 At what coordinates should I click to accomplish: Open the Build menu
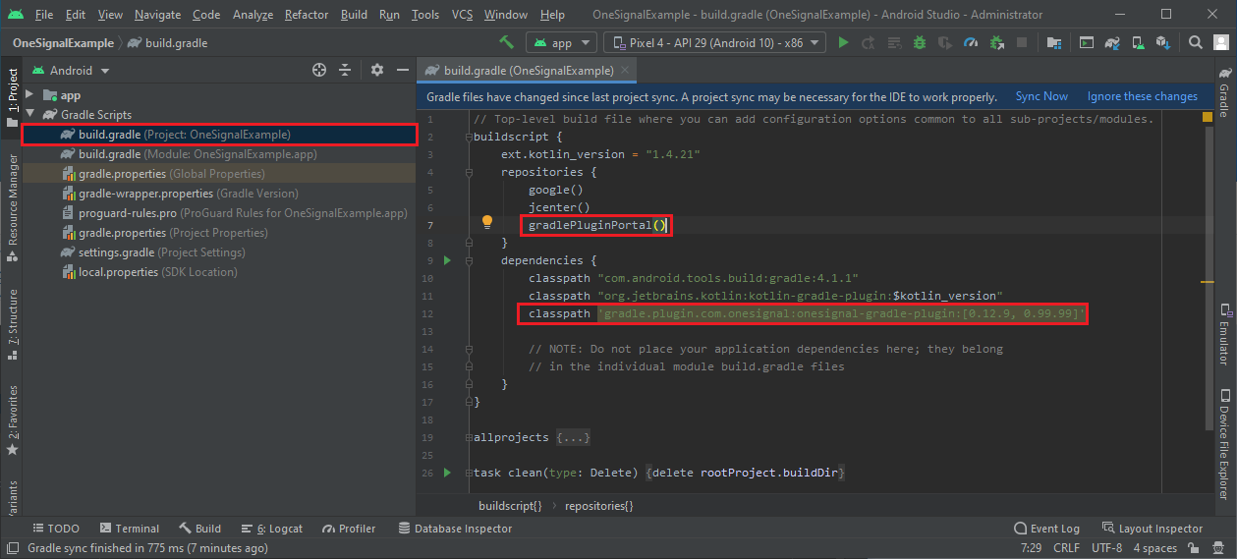(x=354, y=15)
